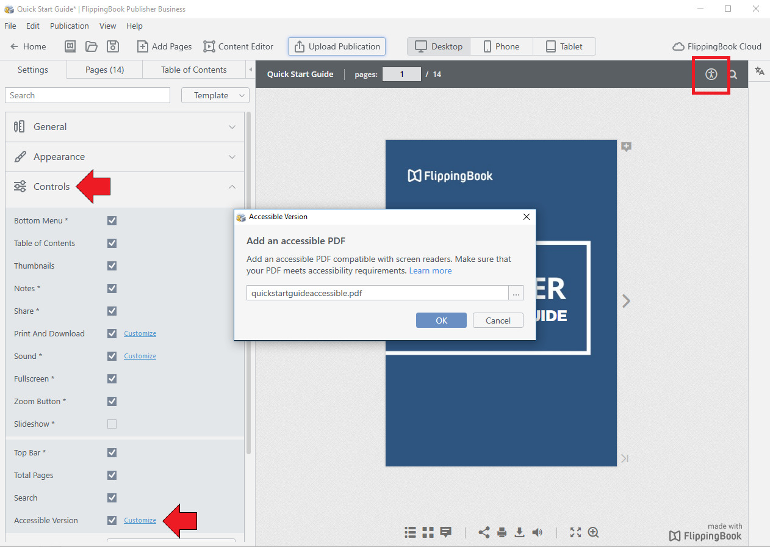Toggle the Search checkbox
Viewport: 770px width, 547px height.
tap(112, 498)
